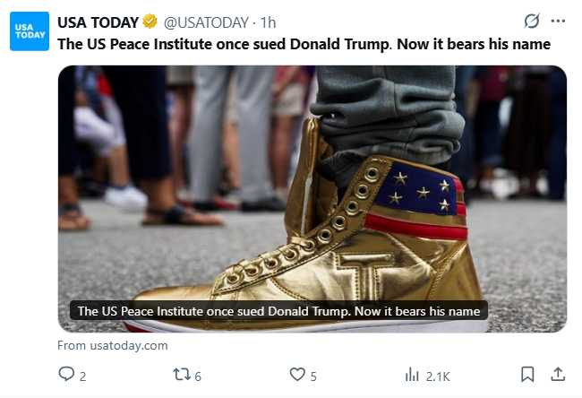Open the three-dot more options menu
The width and height of the screenshot is (582, 398).
click(559, 21)
